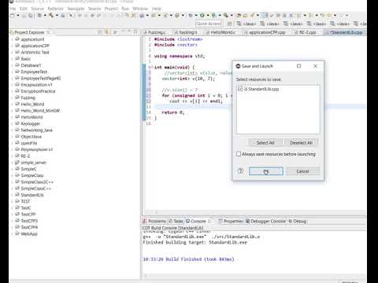Click the Deselect All button

302,142
